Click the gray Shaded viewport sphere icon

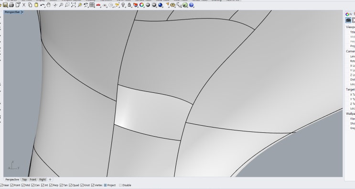[148, 5]
